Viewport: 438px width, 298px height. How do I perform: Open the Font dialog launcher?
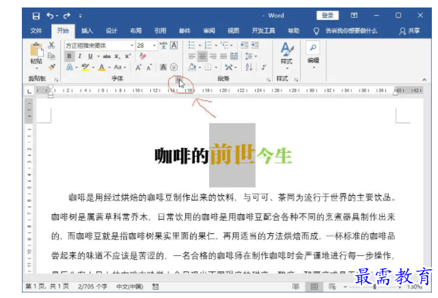point(178,80)
